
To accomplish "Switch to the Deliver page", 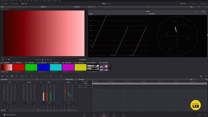I will point(123,115).
